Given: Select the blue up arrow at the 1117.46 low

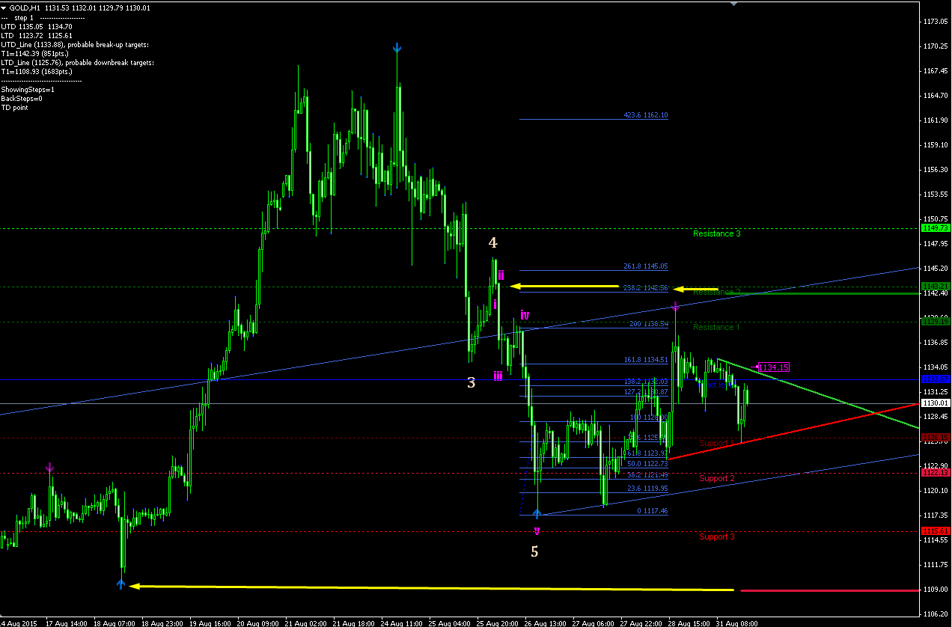Looking at the screenshot, I should pos(537,513).
